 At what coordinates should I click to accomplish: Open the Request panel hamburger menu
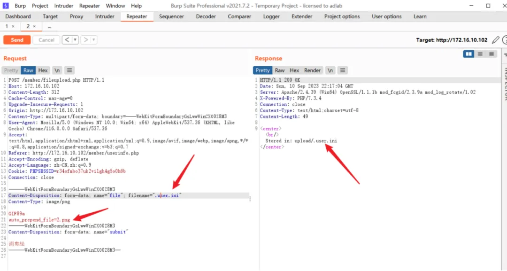[69, 70]
